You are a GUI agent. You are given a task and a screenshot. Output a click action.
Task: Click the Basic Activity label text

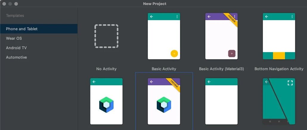[x=164, y=69]
